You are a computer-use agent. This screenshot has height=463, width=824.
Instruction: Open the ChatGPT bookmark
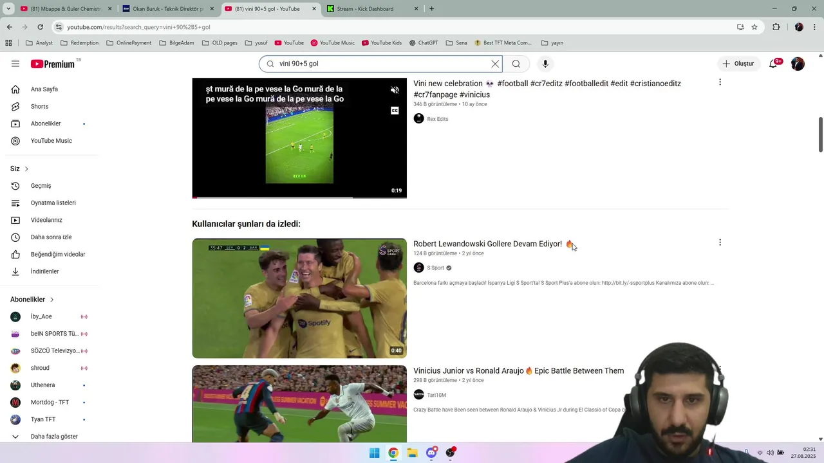[423, 43]
